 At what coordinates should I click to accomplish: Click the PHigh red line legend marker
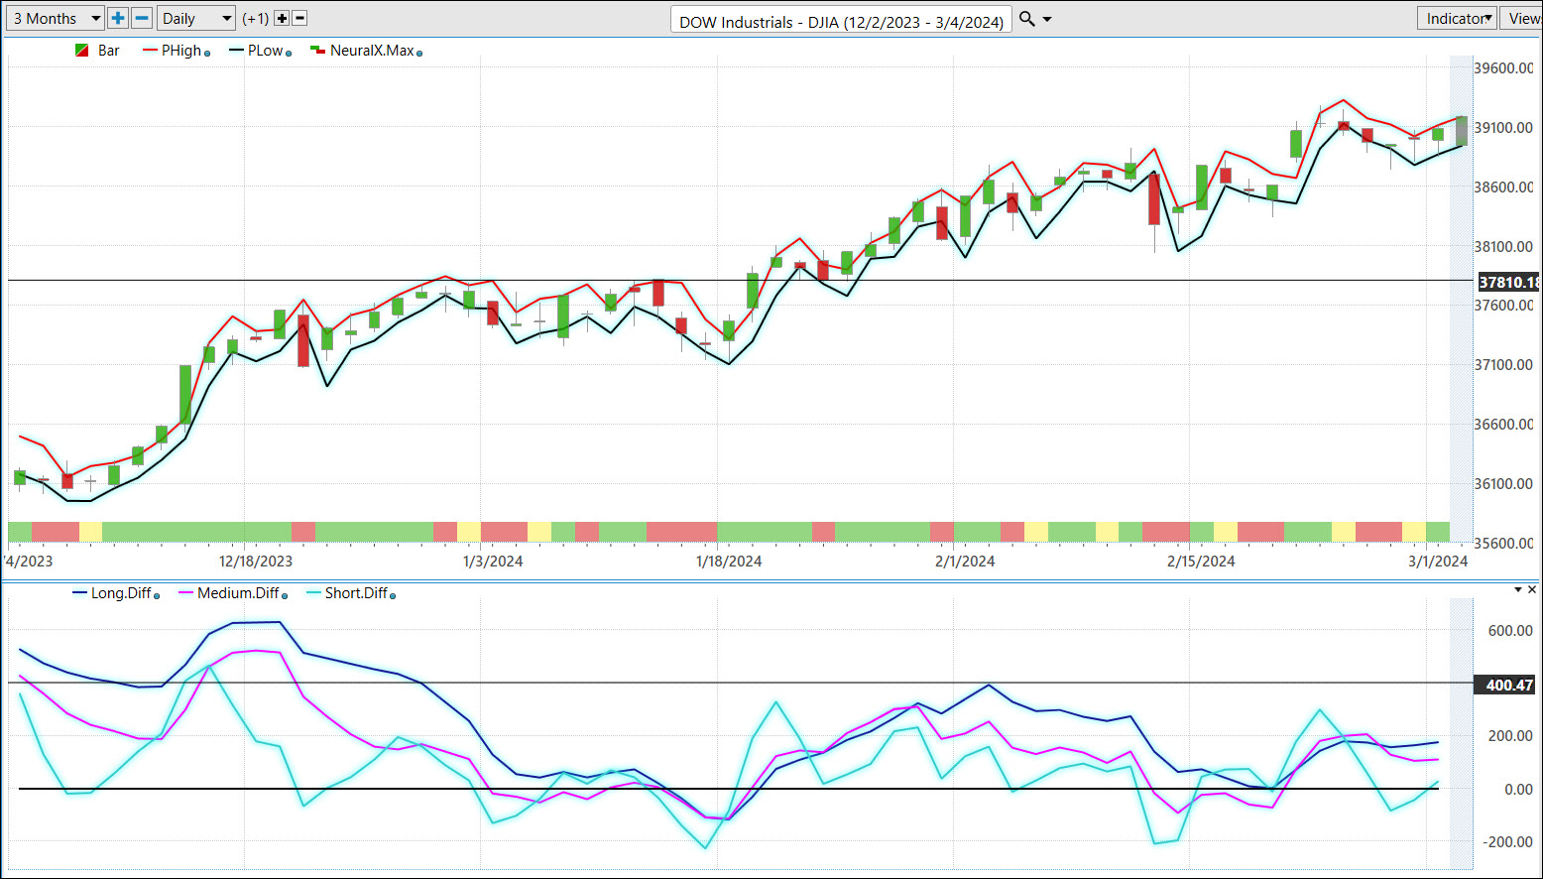coord(150,51)
